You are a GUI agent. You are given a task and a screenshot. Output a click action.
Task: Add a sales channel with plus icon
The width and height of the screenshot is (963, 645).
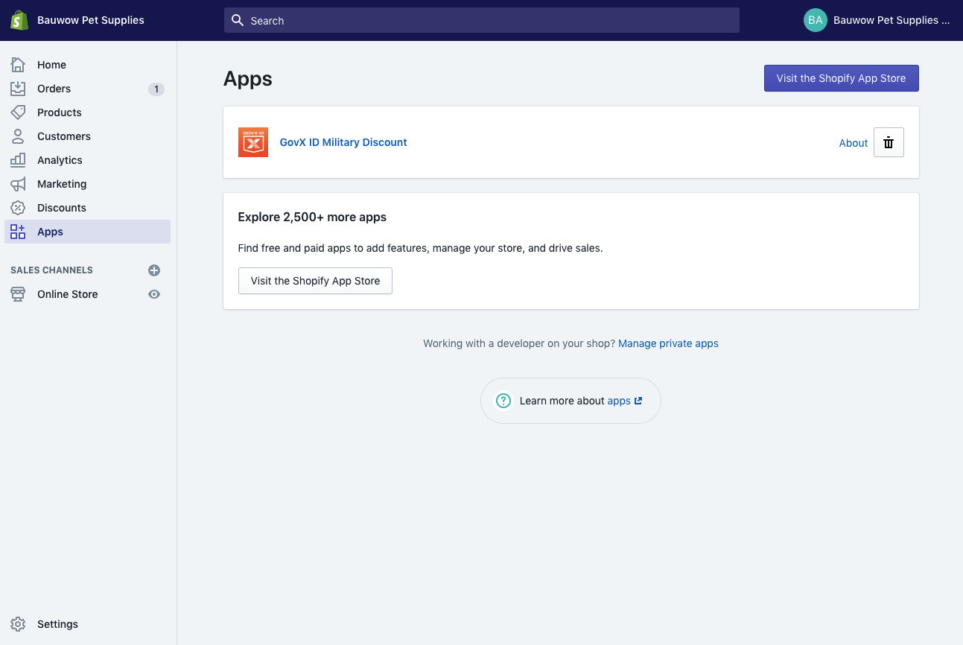coord(154,270)
